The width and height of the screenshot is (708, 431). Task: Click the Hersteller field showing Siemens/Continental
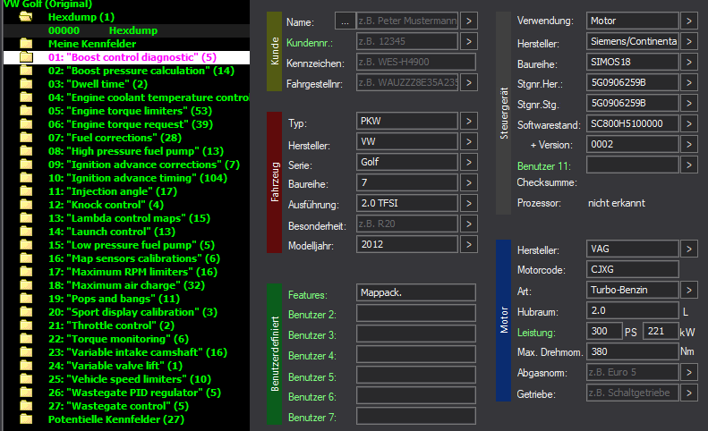633,41
